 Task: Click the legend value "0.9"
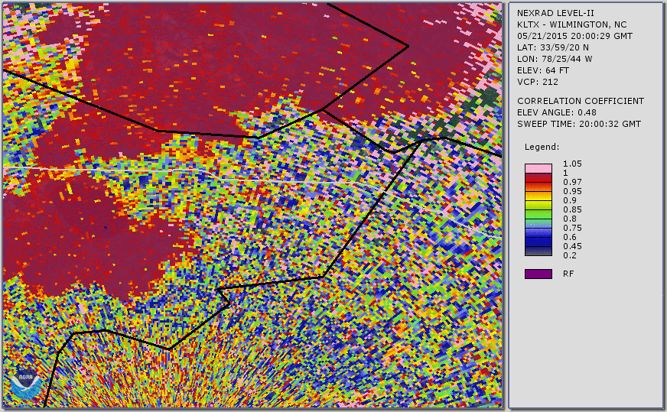tap(570, 200)
